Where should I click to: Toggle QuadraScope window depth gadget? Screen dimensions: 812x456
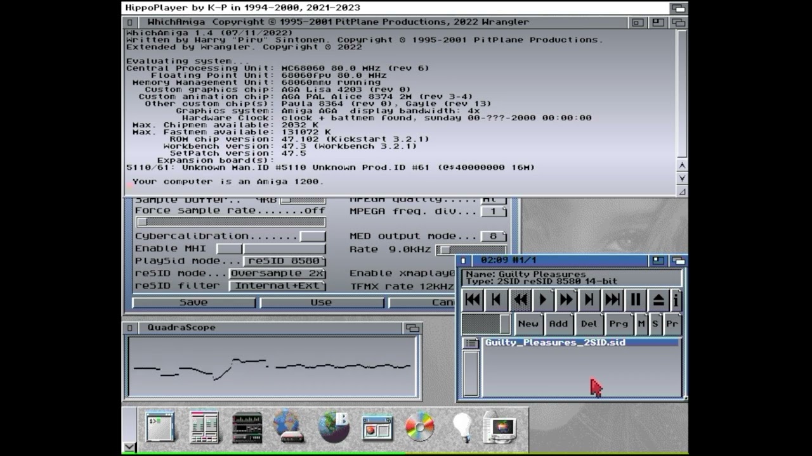click(x=412, y=327)
